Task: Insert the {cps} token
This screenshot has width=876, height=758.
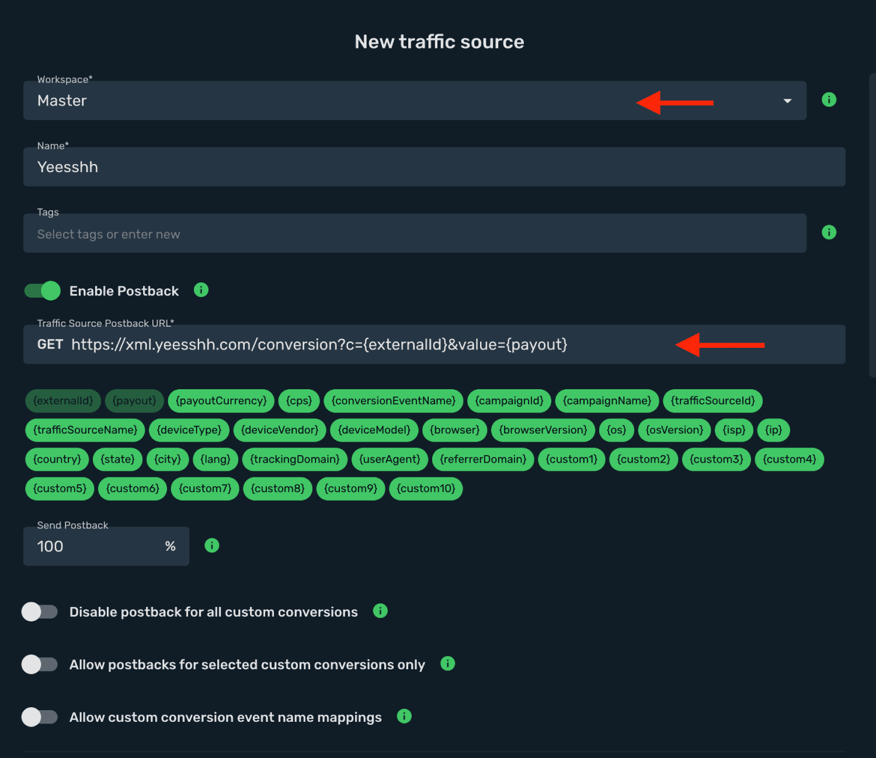Action: pos(299,401)
